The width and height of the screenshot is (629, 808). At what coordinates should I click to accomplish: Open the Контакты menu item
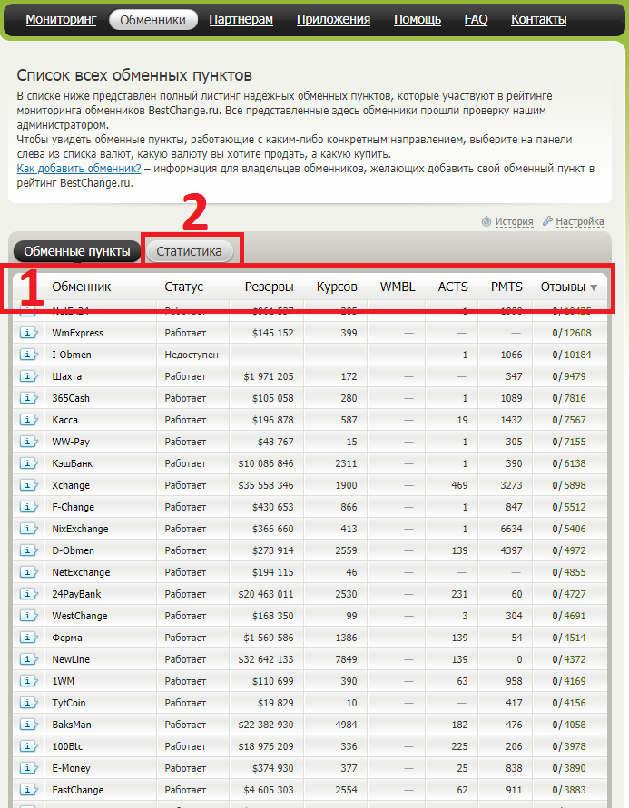[x=539, y=20]
